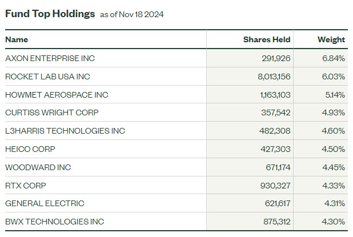Click the Name column header

coord(17,39)
